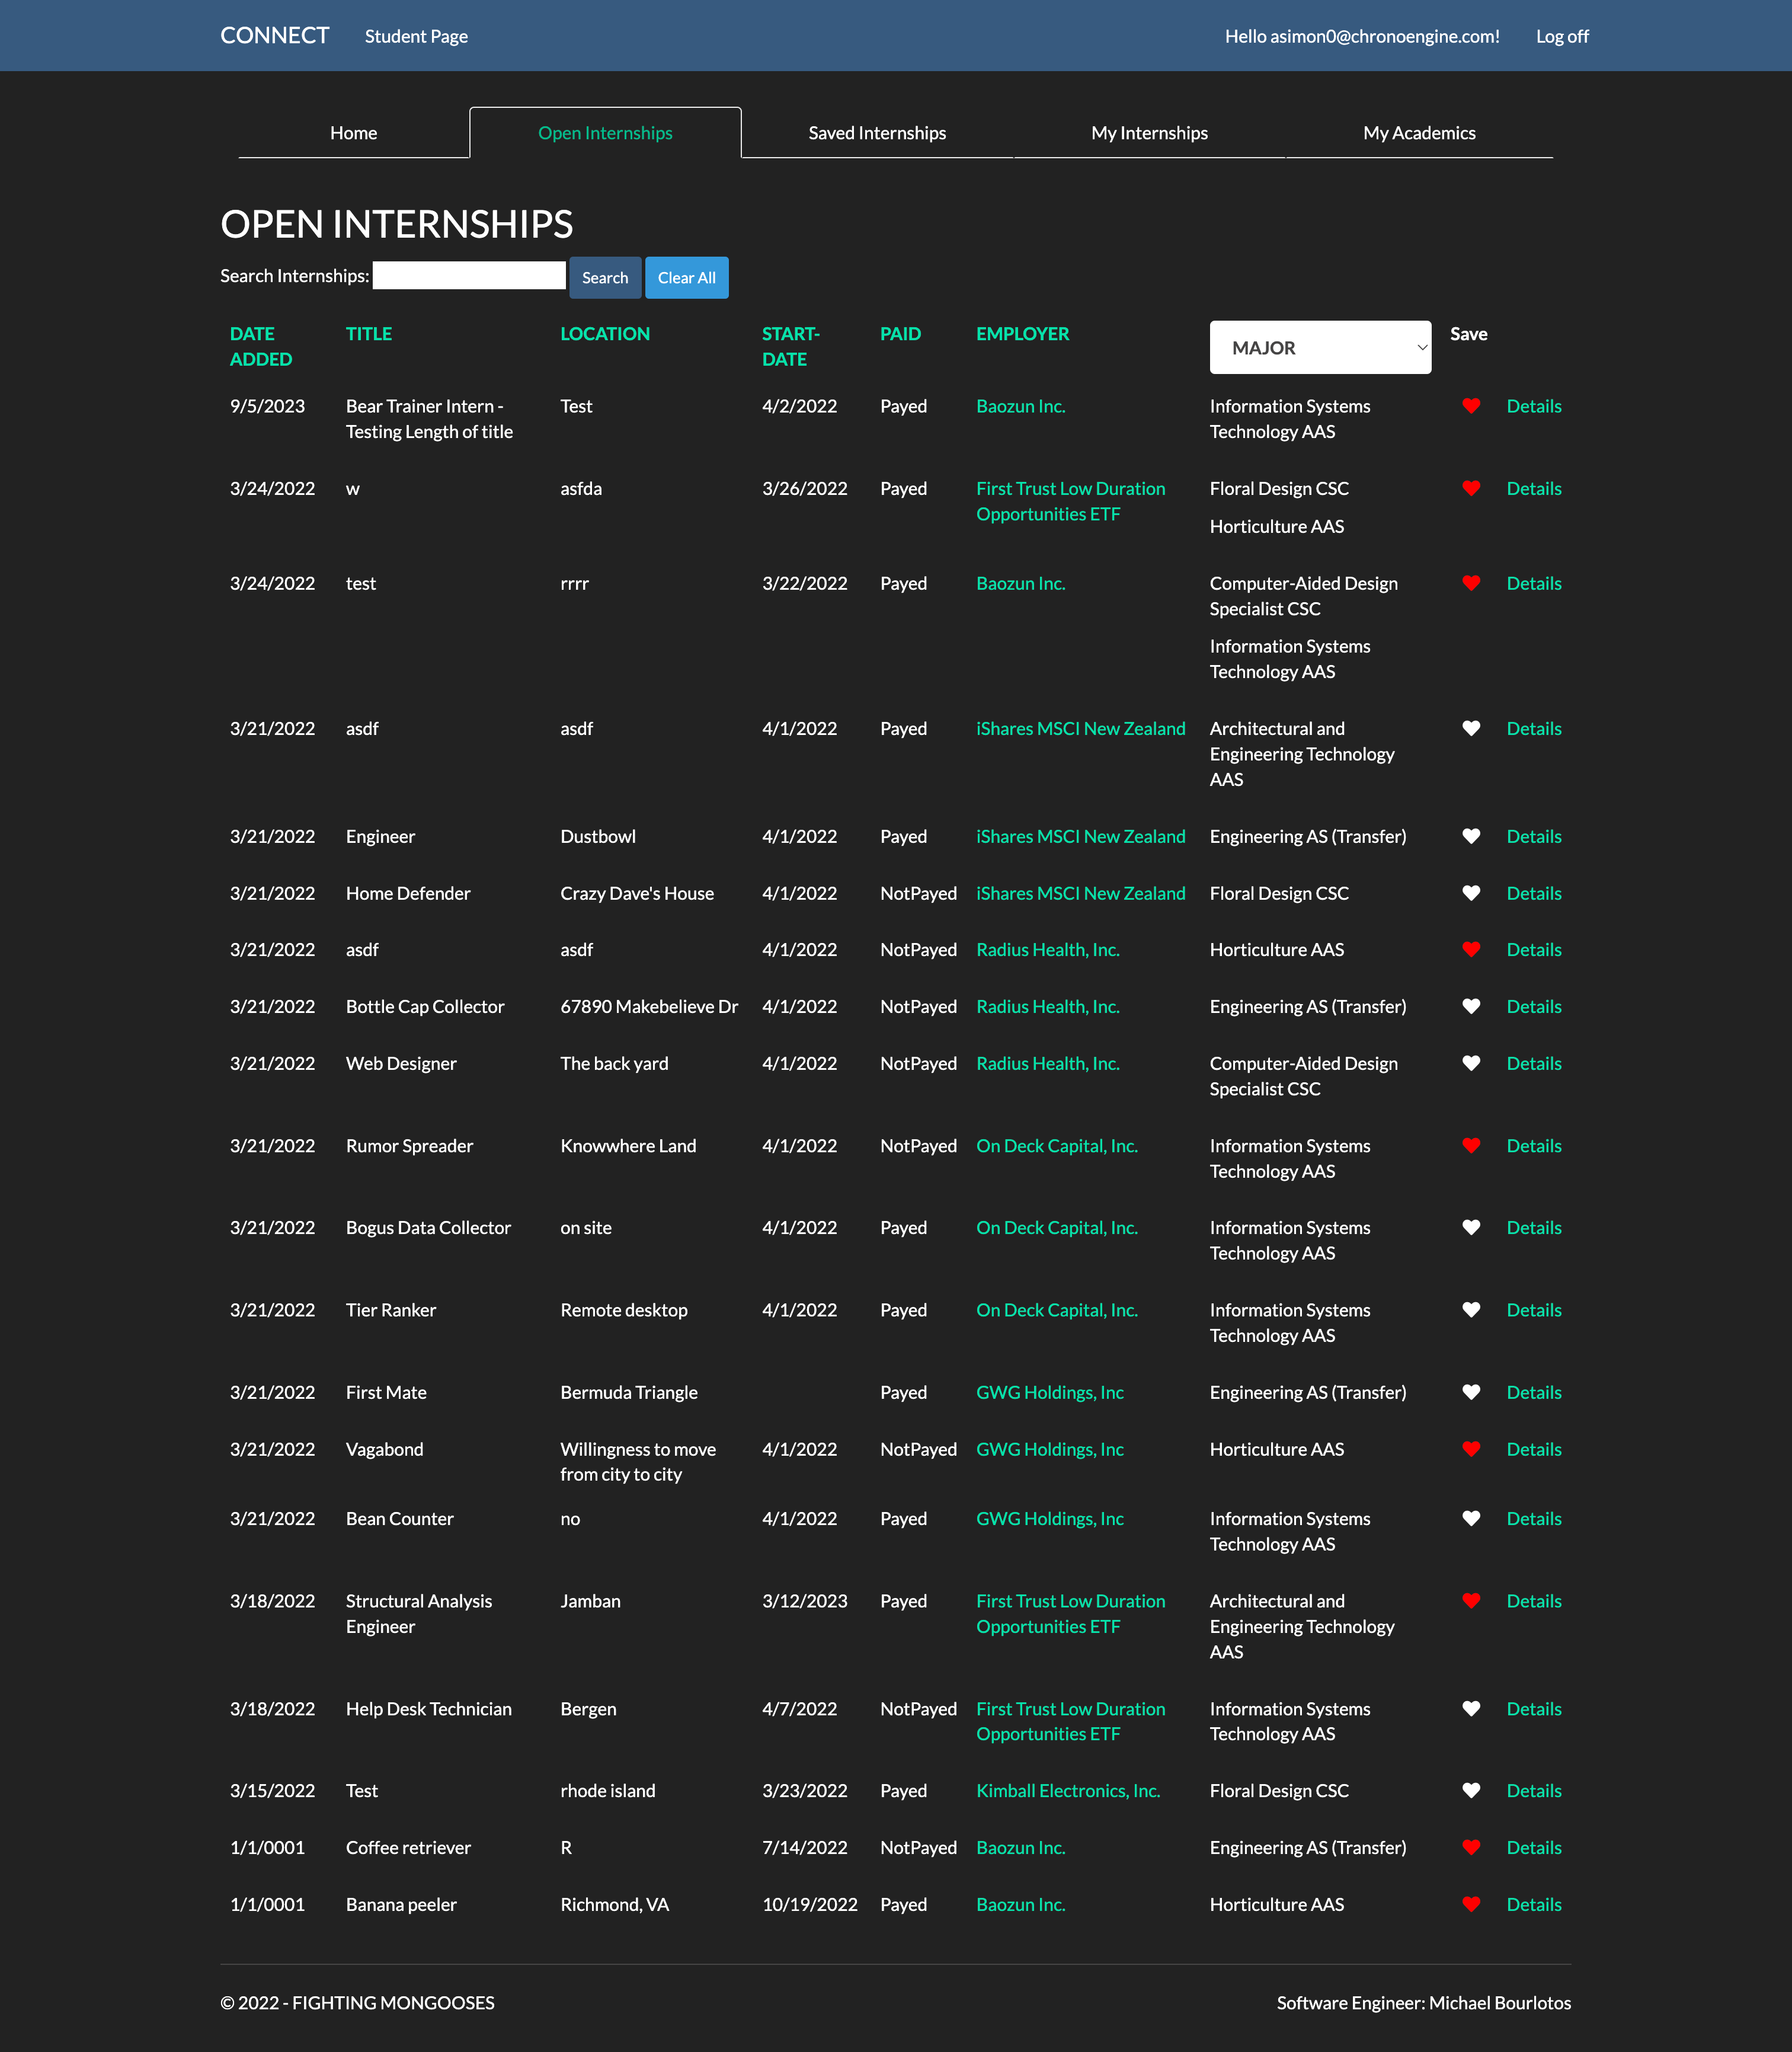1792x2052 pixels.
Task: Toggle heart on Home Defender row
Action: (x=1470, y=893)
